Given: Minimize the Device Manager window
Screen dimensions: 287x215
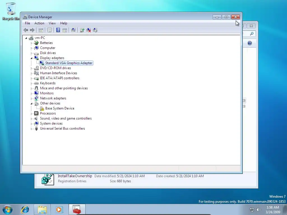Looking at the screenshot, I should tap(217, 17).
